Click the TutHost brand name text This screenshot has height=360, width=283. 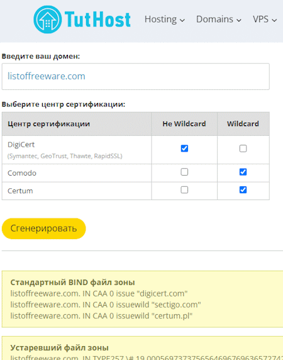(97, 20)
